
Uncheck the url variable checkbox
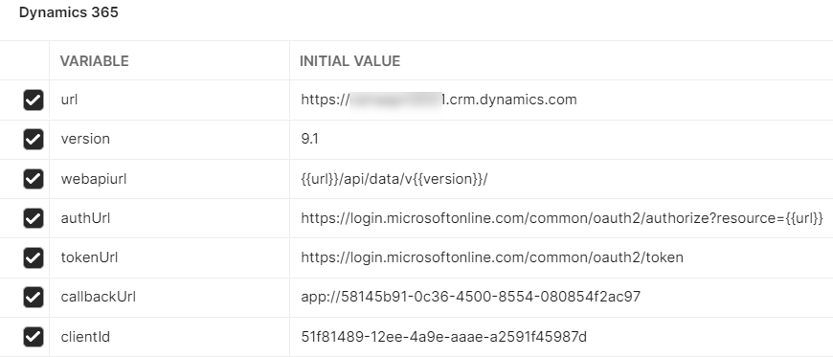[33, 100]
